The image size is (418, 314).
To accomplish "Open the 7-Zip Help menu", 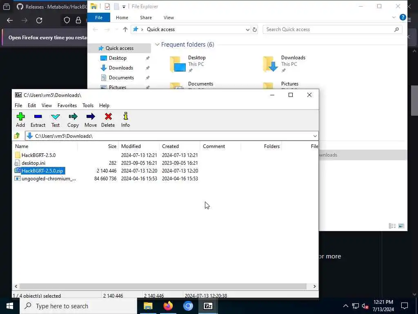I will (x=104, y=105).
